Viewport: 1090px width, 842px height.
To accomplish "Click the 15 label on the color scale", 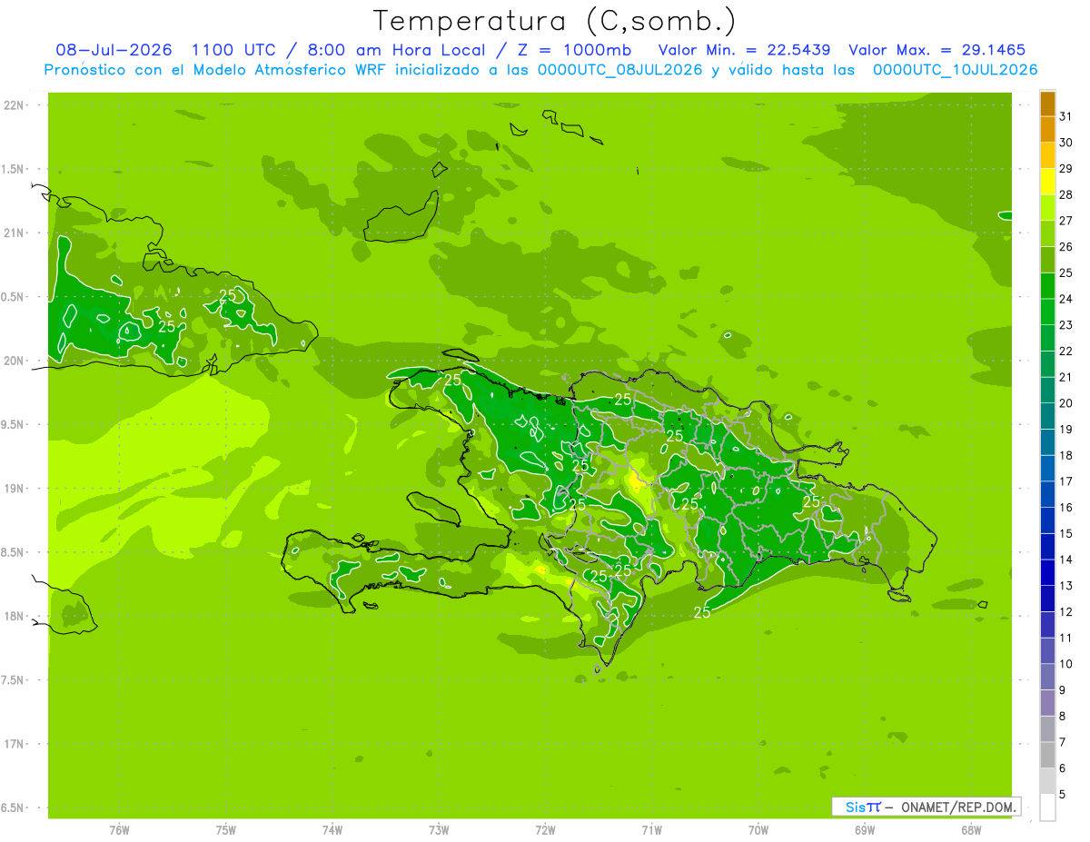I will (1066, 533).
